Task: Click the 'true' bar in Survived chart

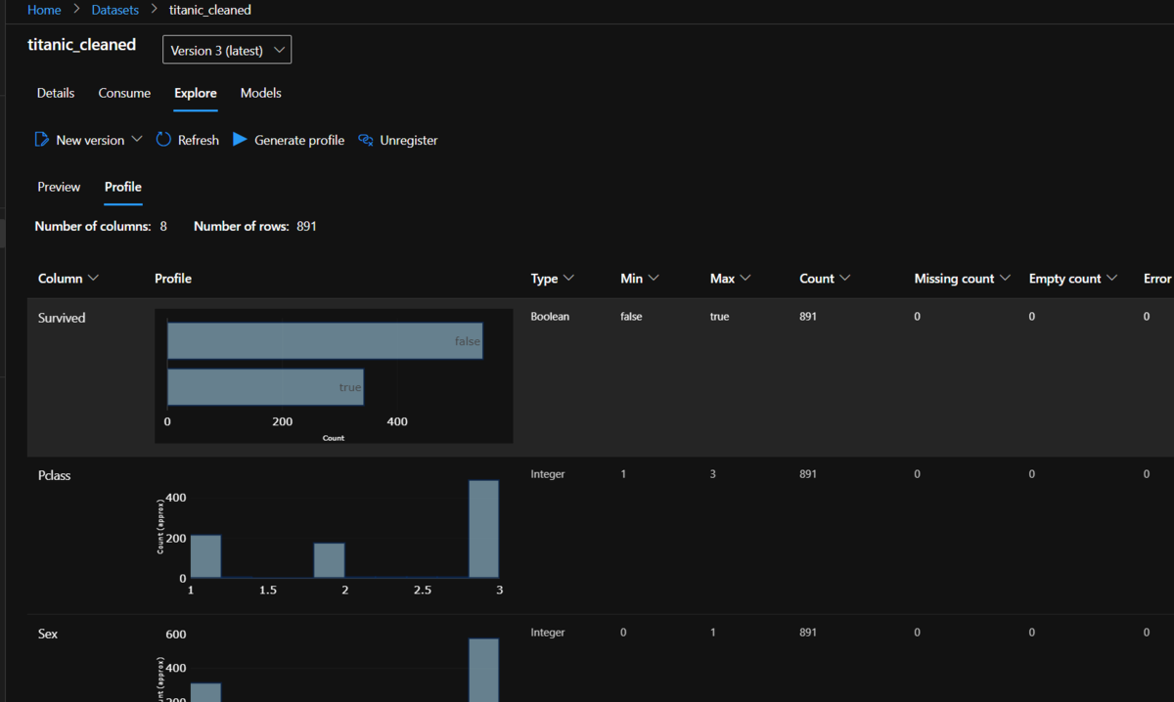Action: [x=265, y=387]
